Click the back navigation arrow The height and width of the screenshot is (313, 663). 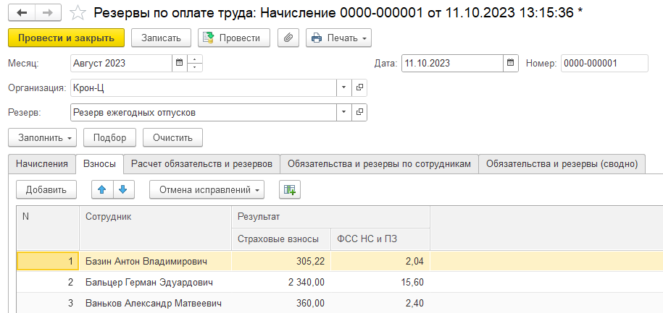pos(21,13)
